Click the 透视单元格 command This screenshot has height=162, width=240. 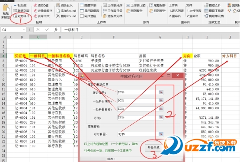(113, 16)
